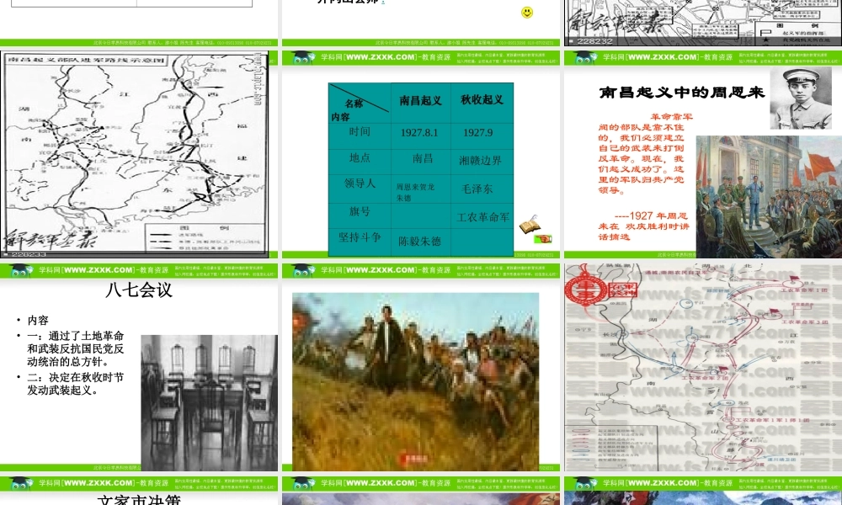
Task: Click the 学科网 header text above the table slide
Action: (386, 57)
